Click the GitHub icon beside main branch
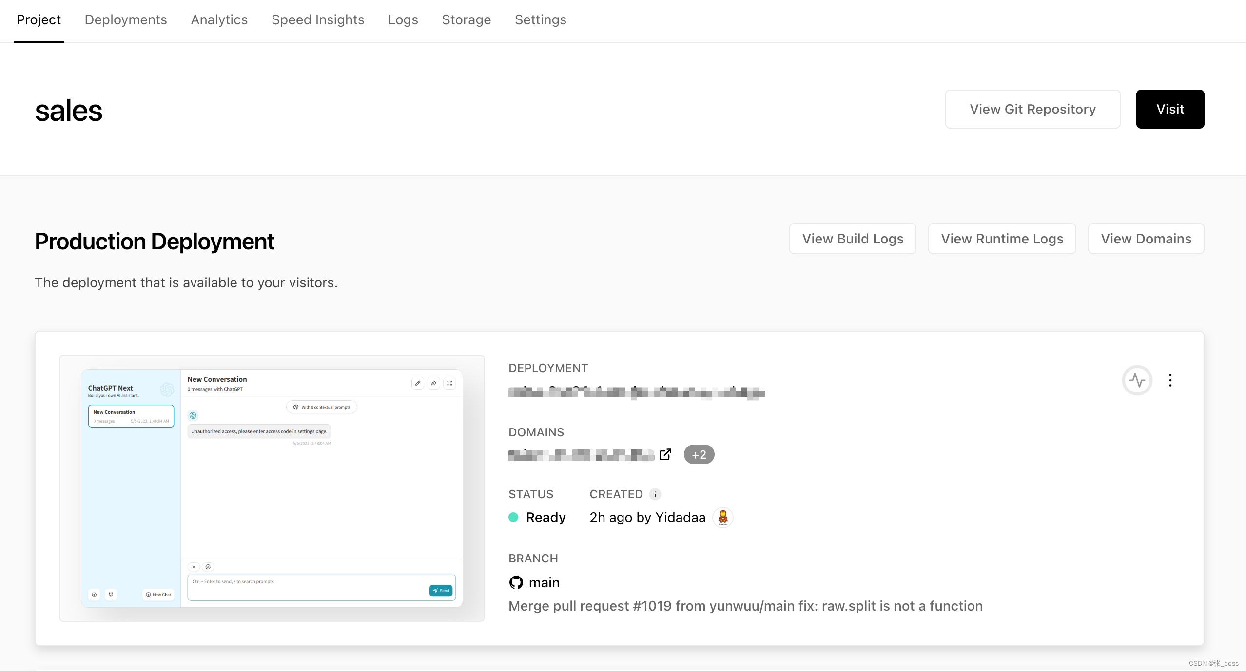Viewport: 1246px width, 671px height. click(516, 582)
